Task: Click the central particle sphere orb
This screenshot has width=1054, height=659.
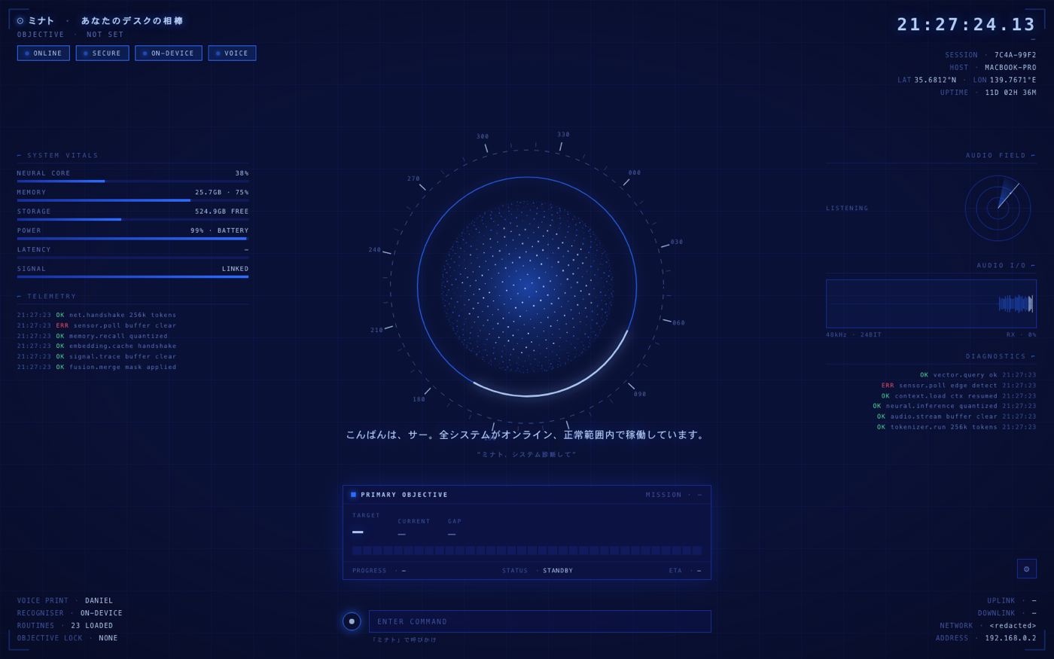Action: tap(527, 286)
